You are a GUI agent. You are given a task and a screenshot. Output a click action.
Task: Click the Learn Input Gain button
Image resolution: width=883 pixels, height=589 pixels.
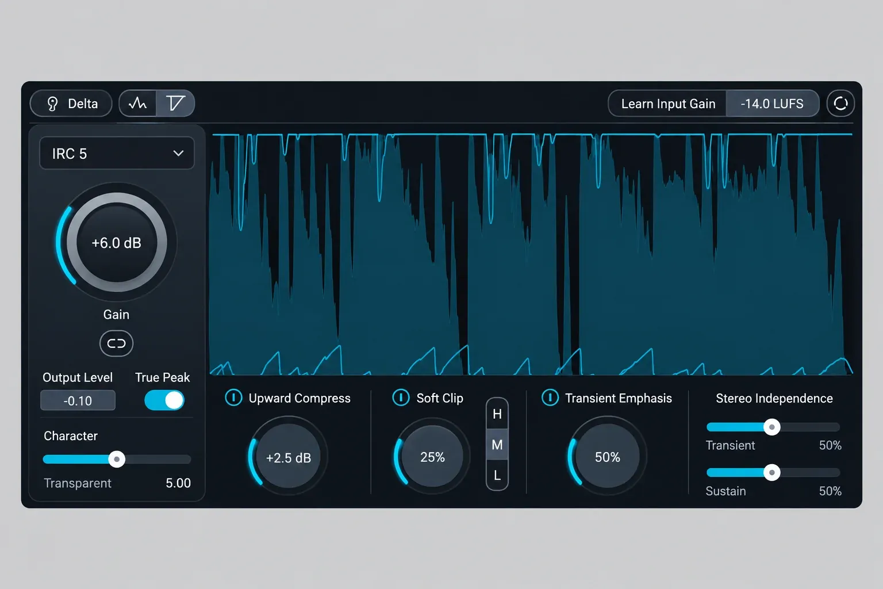[668, 104]
